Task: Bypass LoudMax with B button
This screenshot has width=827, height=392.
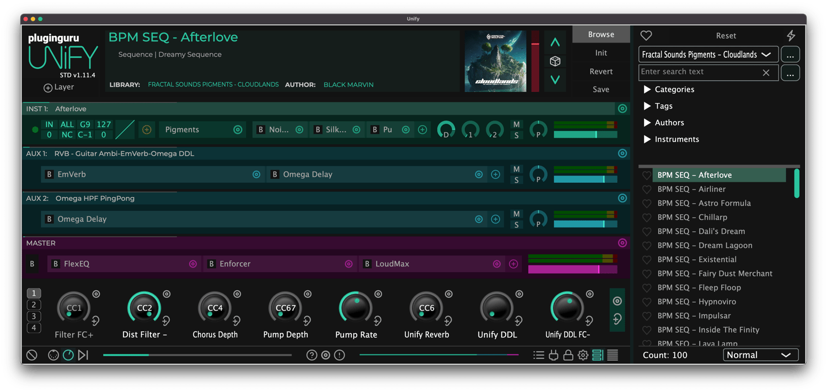Action: click(x=367, y=264)
